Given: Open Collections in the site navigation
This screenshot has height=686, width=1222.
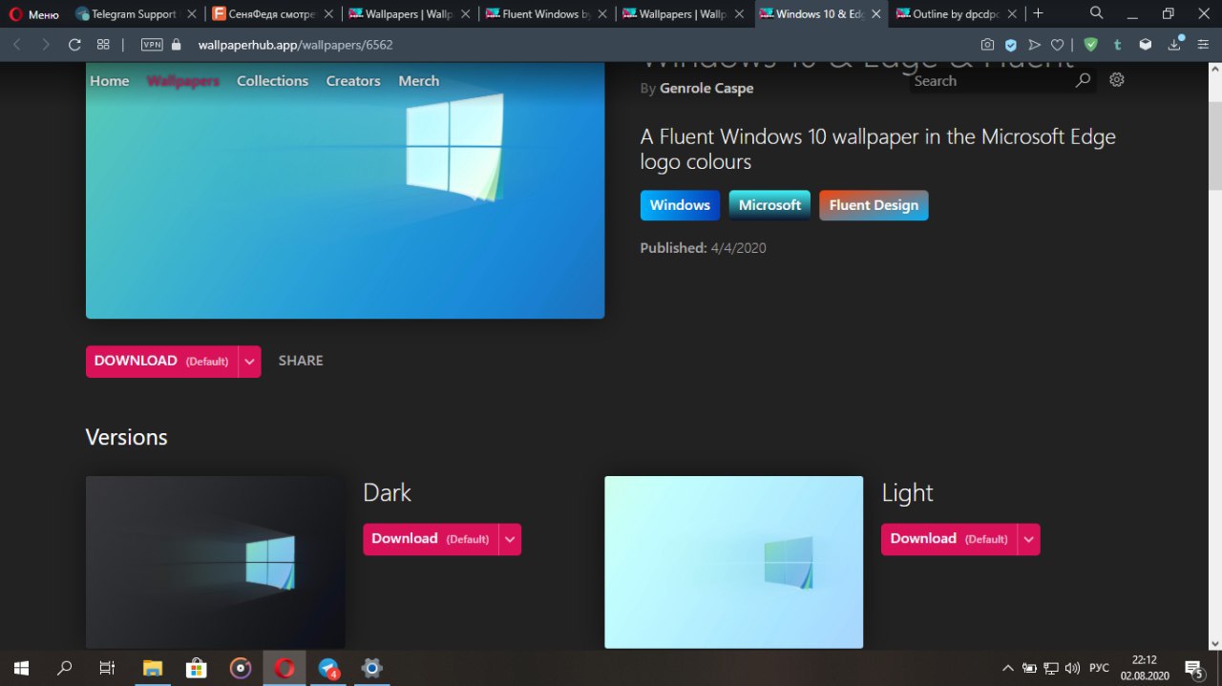Looking at the screenshot, I should coord(272,81).
